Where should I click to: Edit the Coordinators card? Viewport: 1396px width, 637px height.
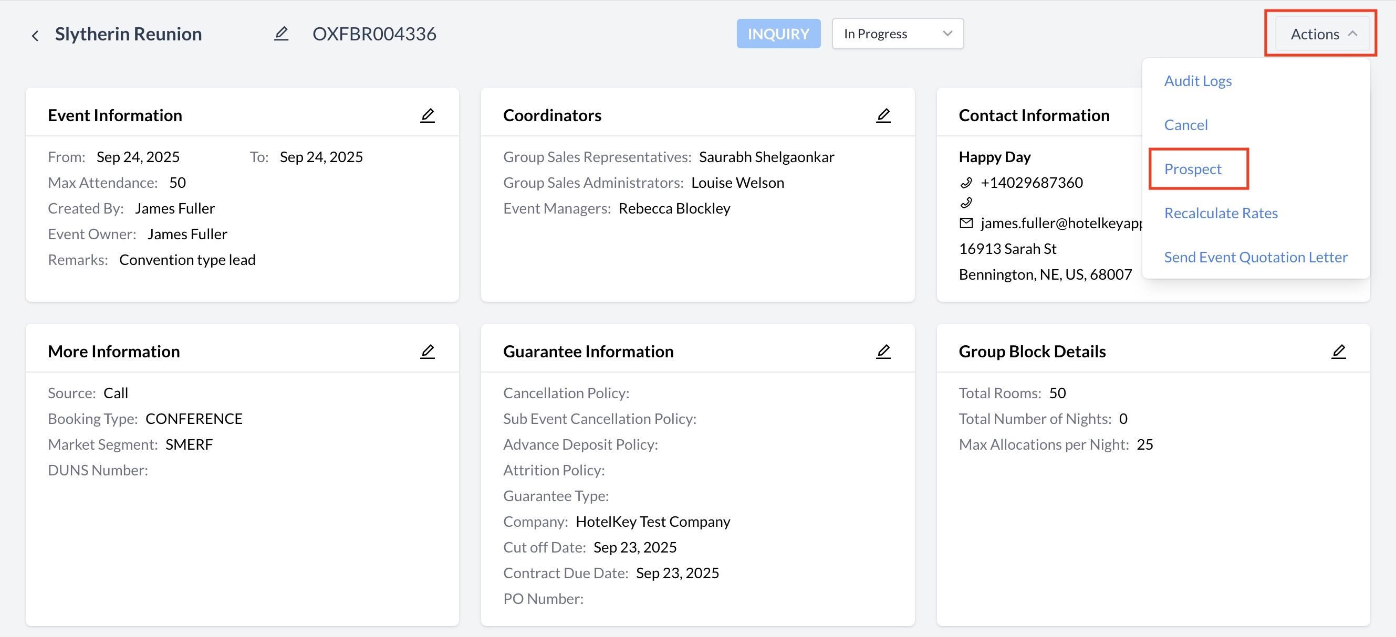[x=883, y=115]
